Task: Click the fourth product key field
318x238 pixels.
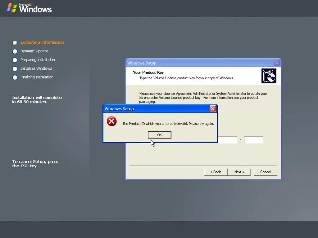Action: click(227, 140)
